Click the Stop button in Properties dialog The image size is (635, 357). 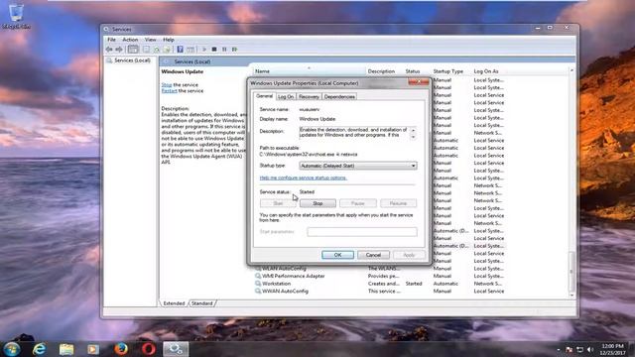coord(317,203)
